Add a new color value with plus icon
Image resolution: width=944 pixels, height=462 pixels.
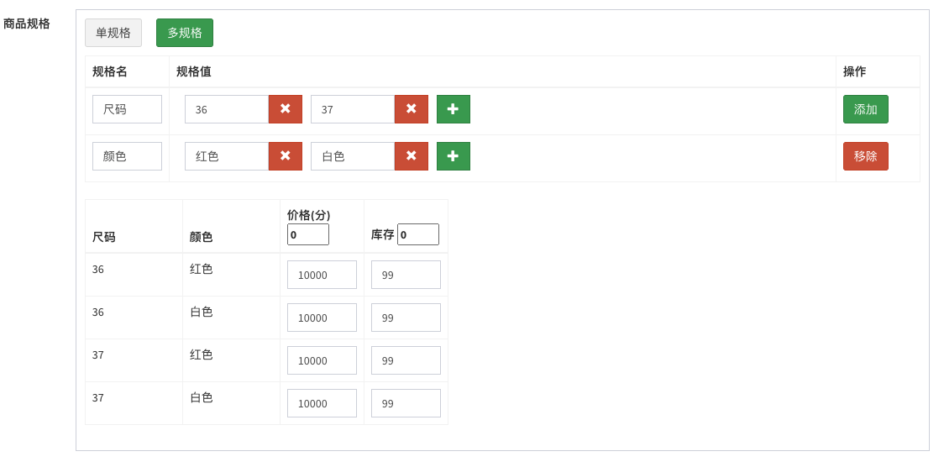454,156
